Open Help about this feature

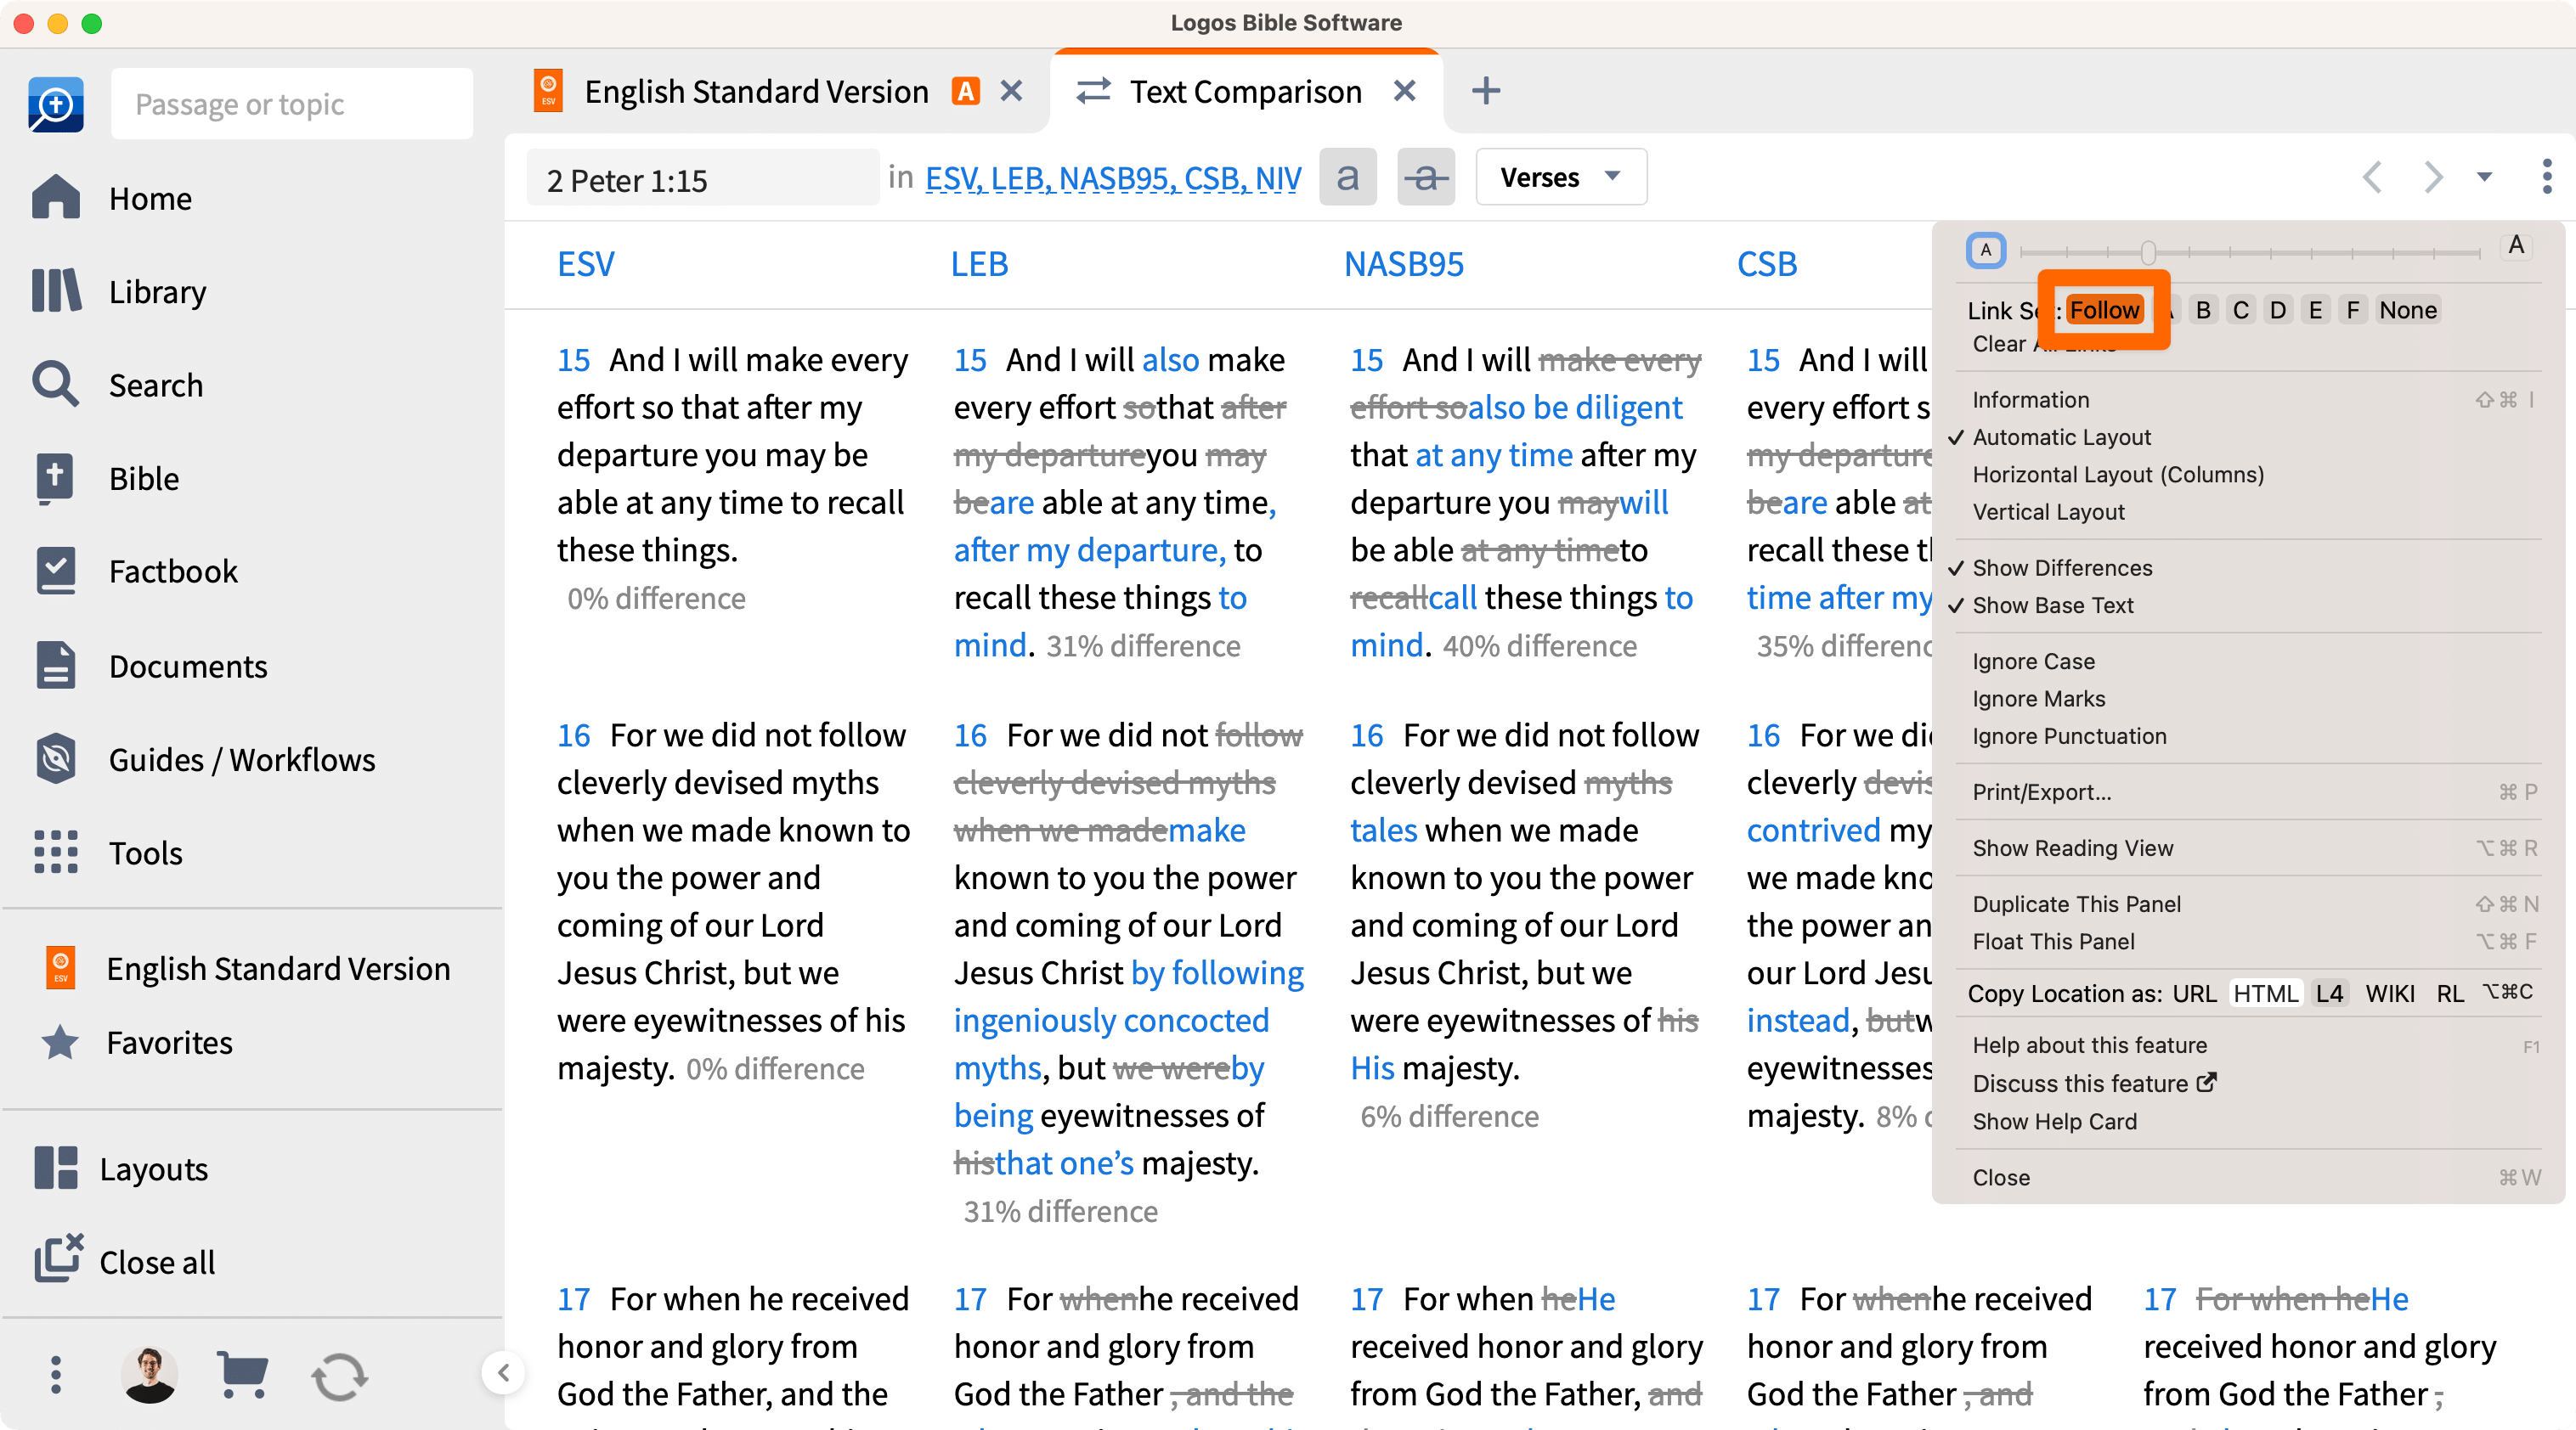pos(2089,1044)
